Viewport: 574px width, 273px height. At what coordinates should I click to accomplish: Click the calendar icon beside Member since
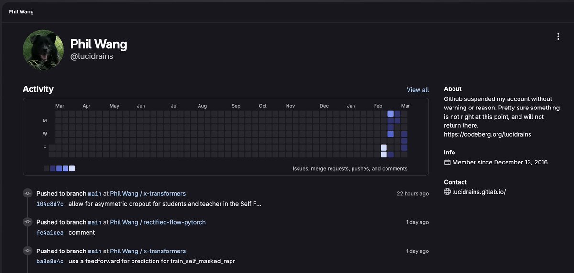click(447, 163)
